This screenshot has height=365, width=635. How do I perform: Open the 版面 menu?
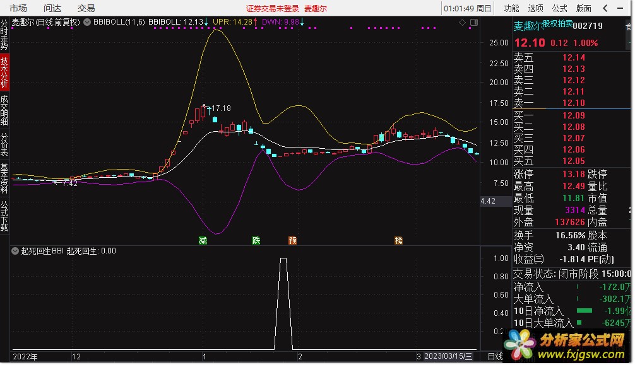click(584, 8)
